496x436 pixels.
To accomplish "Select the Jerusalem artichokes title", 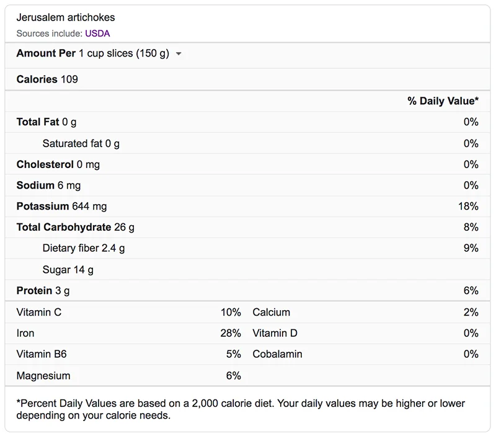I will [x=65, y=17].
